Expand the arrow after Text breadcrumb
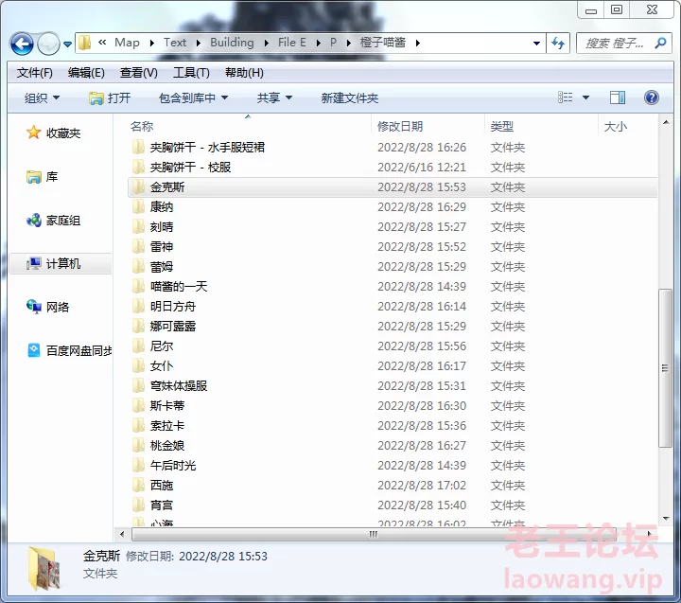 point(198,43)
